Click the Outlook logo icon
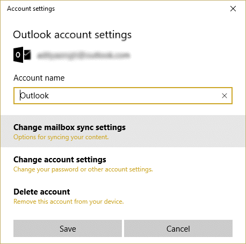 tap(22, 55)
